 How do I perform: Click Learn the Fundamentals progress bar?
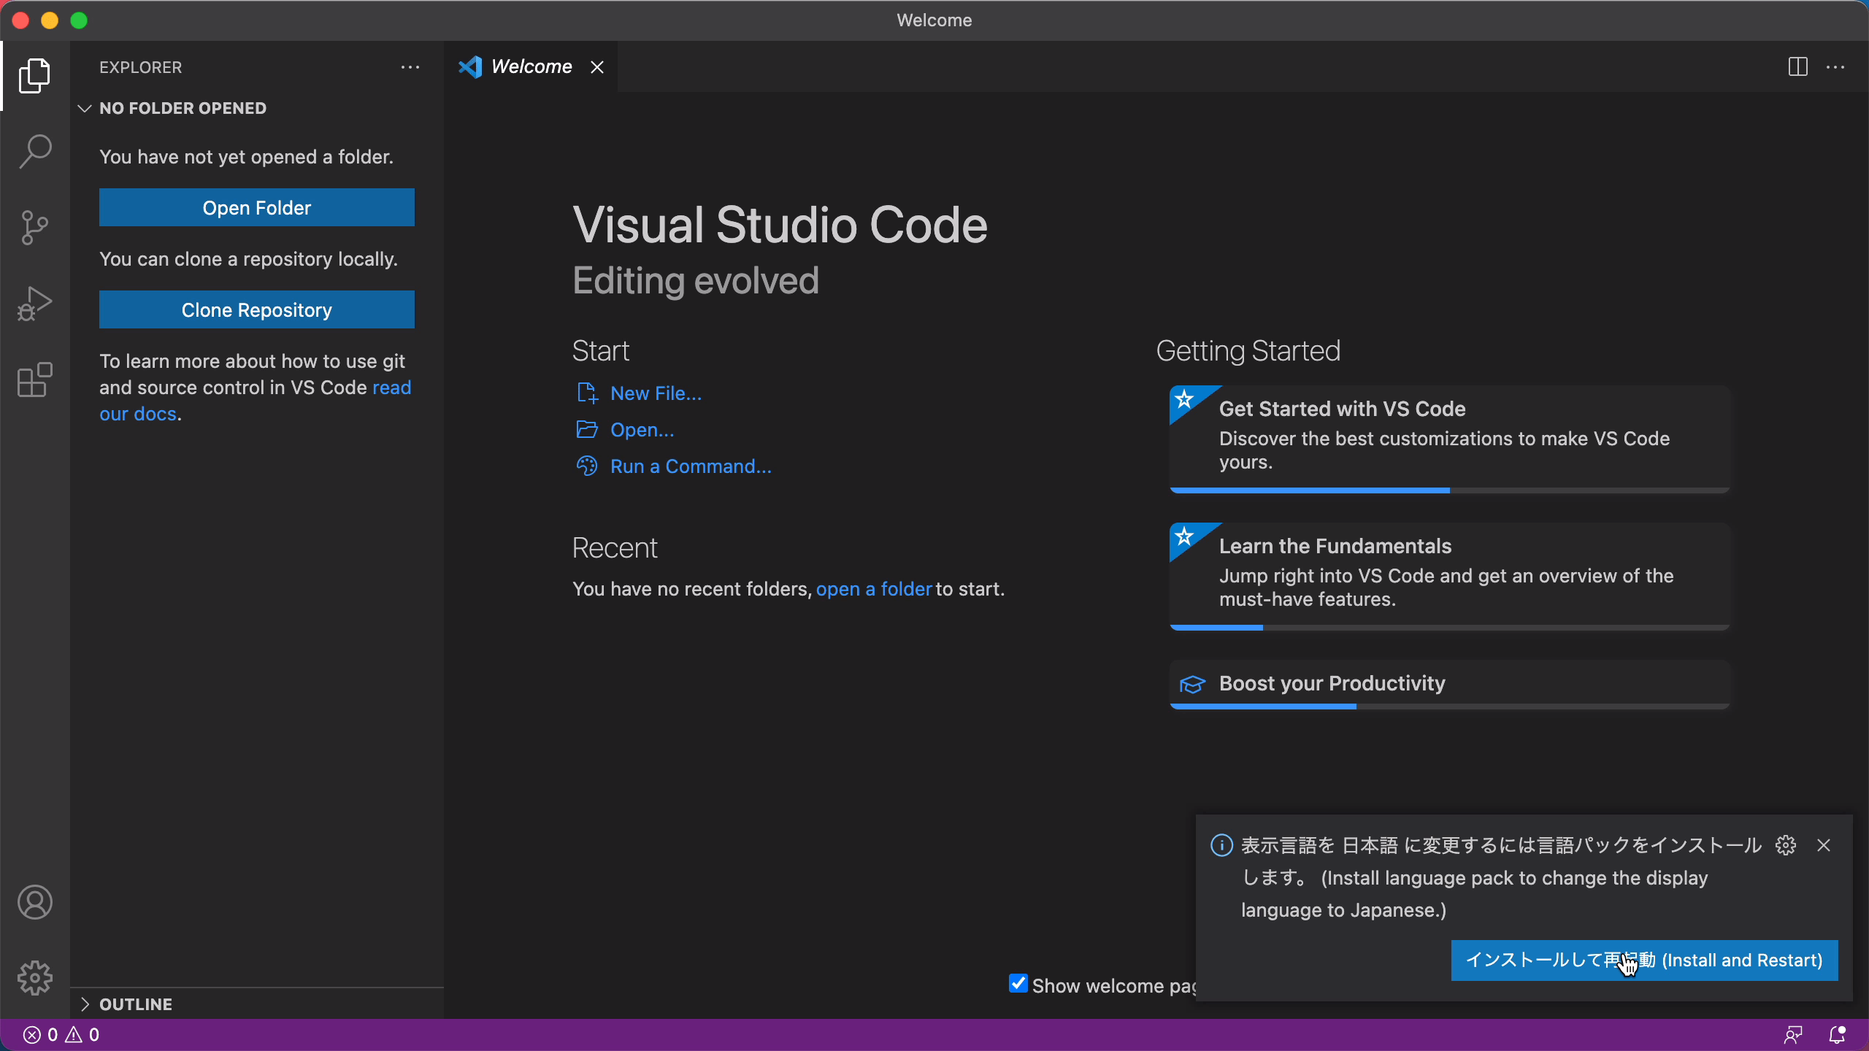pyautogui.click(x=1449, y=628)
